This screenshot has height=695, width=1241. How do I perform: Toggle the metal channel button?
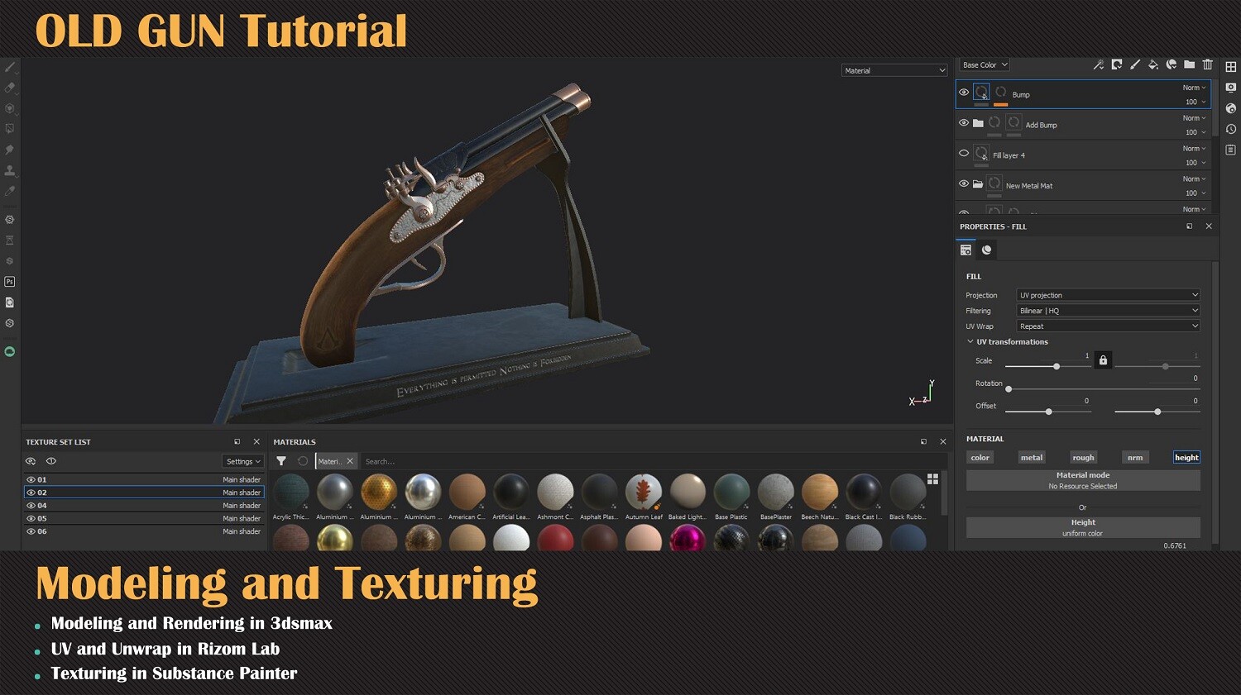point(1032,457)
